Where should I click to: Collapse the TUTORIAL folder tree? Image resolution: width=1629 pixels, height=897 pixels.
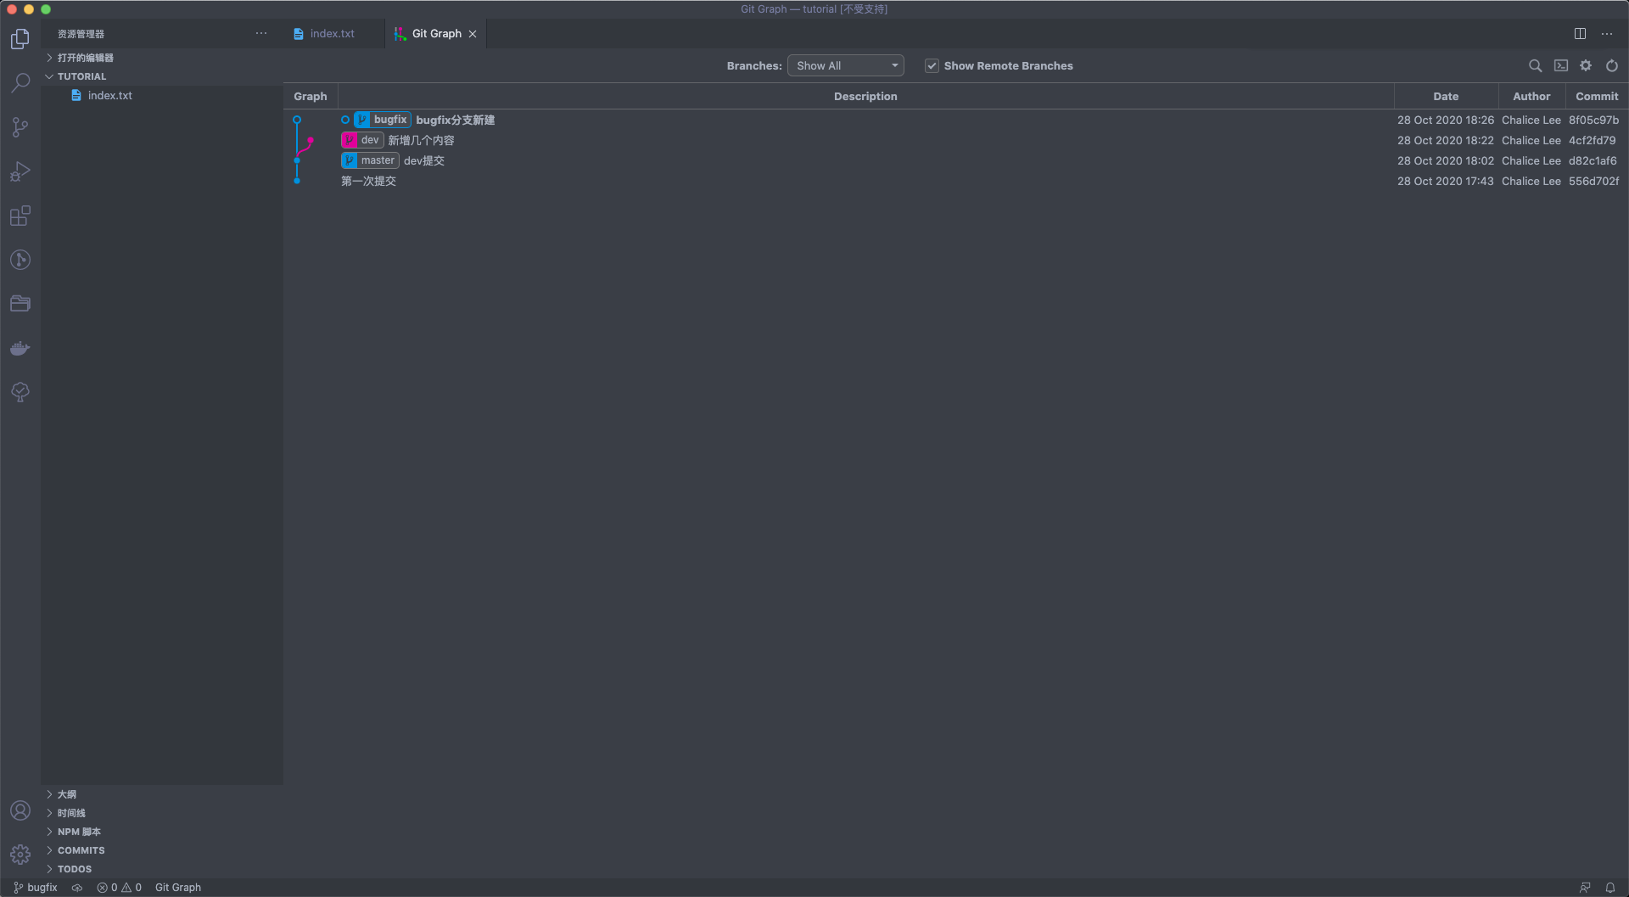click(x=81, y=76)
